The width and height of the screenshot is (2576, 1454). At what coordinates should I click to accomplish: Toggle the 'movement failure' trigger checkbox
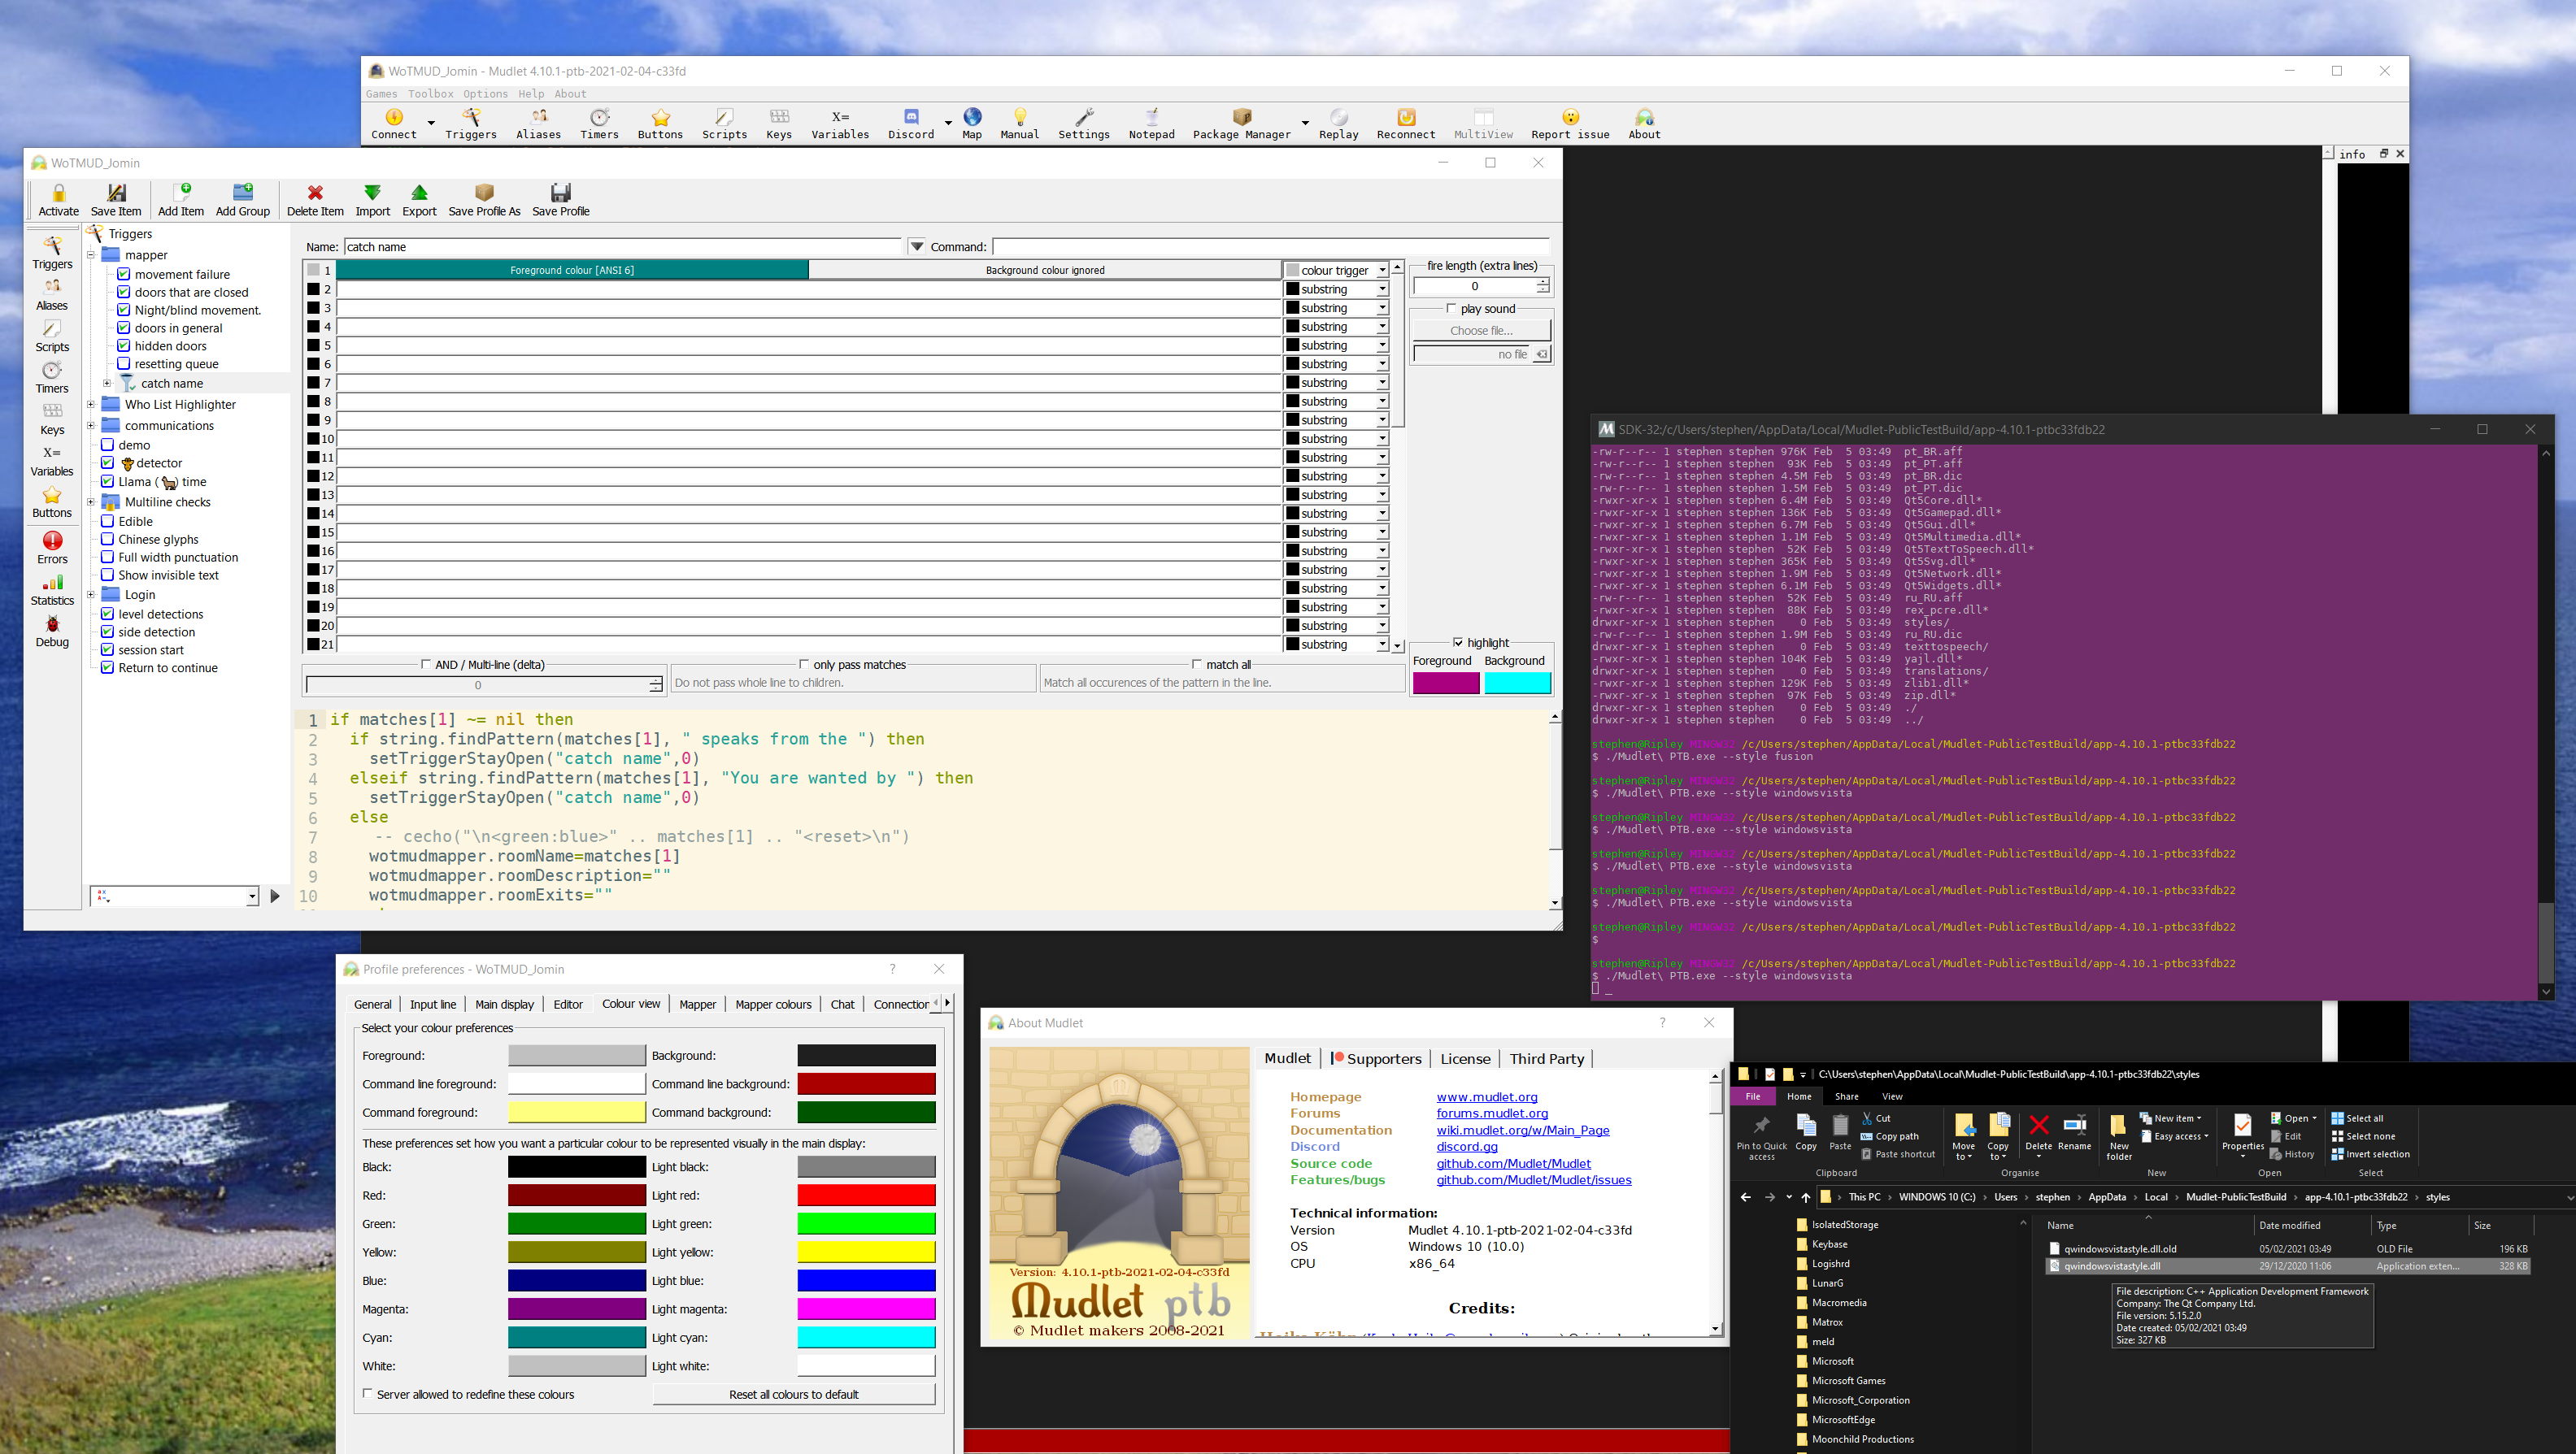[x=124, y=274]
